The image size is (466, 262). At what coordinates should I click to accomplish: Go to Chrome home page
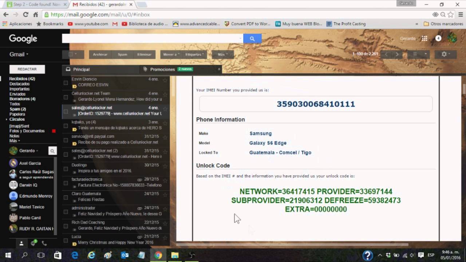(x=35, y=15)
